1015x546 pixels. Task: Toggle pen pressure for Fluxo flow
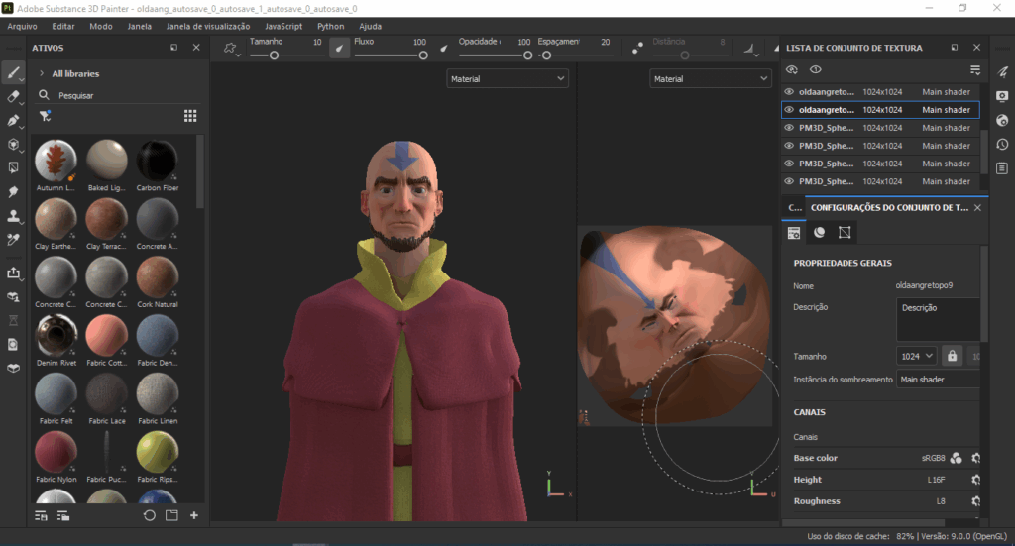[443, 48]
